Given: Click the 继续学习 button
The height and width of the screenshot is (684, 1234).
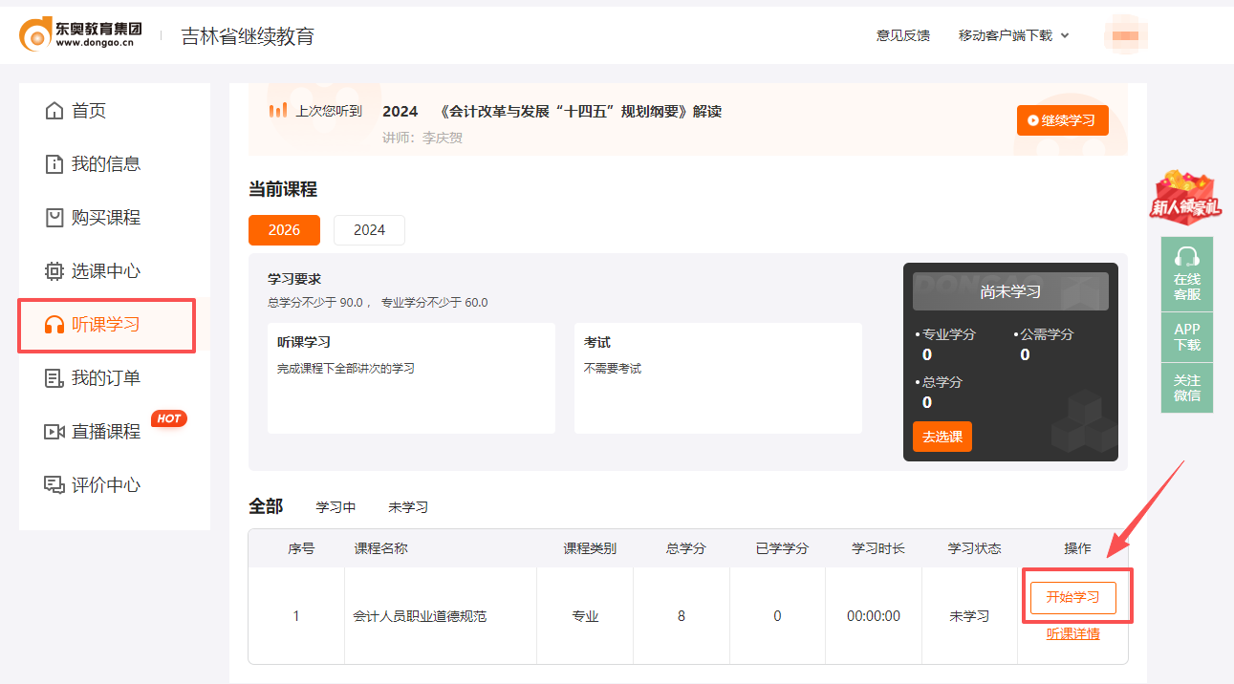Looking at the screenshot, I should (x=1062, y=119).
